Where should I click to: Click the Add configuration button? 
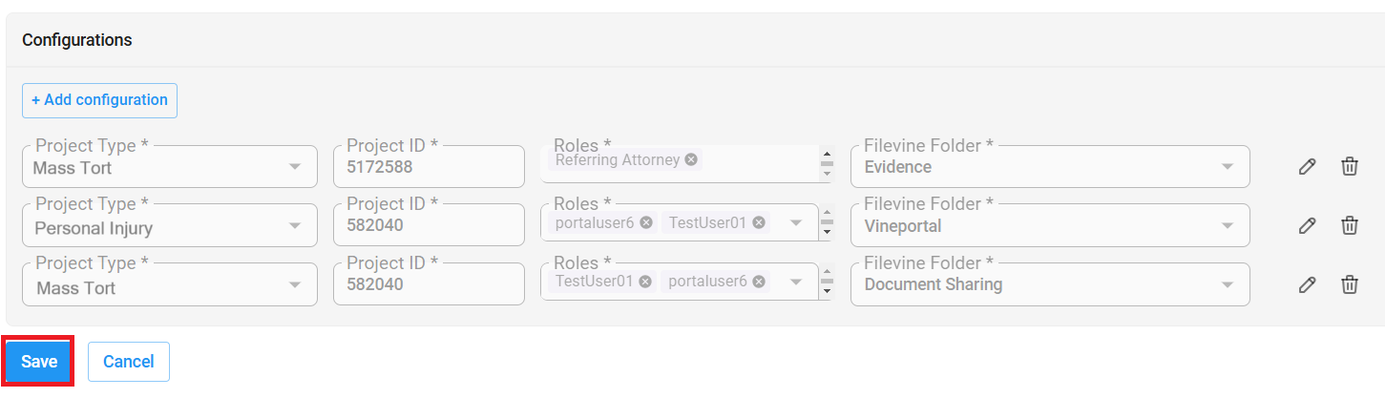tap(99, 100)
